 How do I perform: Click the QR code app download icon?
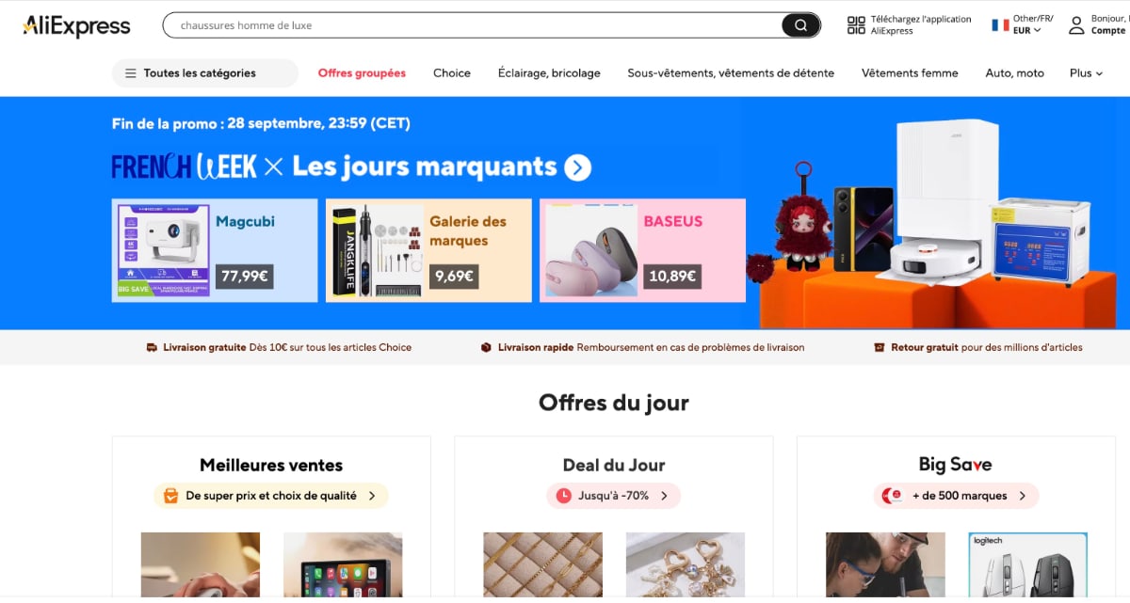tap(856, 25)
